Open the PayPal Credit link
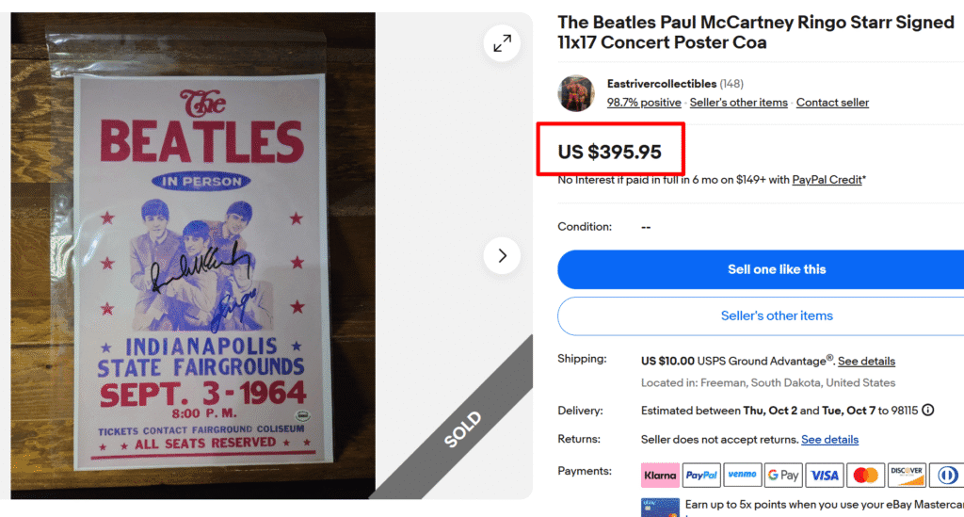 point(827,180)
